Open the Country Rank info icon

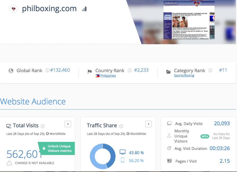(130, 70)
